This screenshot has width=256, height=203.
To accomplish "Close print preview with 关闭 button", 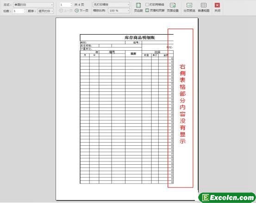I will click(217, 7).
